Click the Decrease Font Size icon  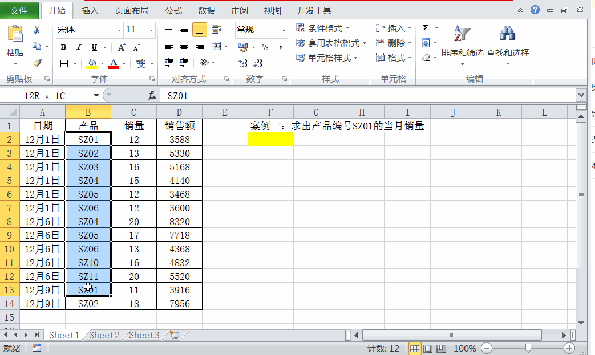tap(136, 47)
